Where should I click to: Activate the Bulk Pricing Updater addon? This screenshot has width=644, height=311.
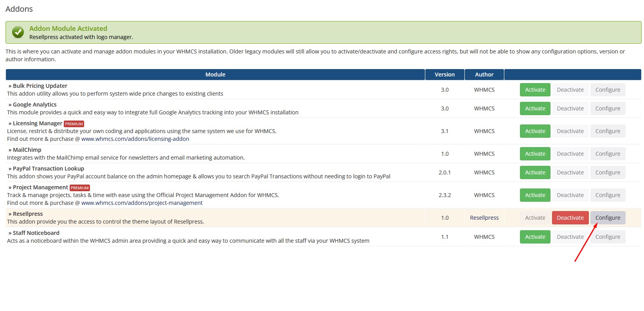[535, 90]
